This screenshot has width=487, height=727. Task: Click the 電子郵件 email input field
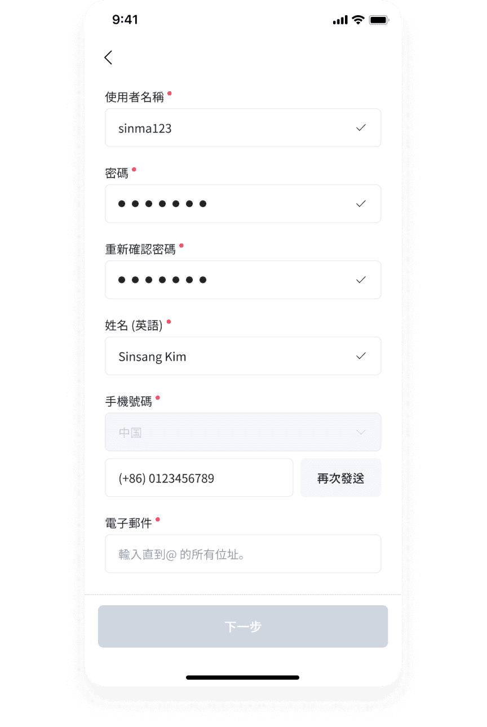243,554
